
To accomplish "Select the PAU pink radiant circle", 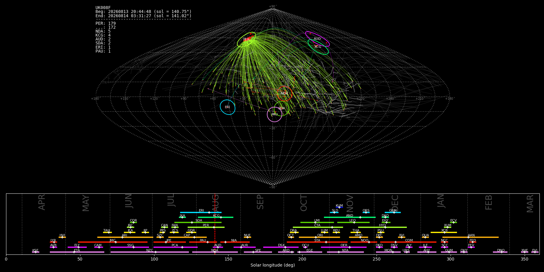I will click(274, 115).
